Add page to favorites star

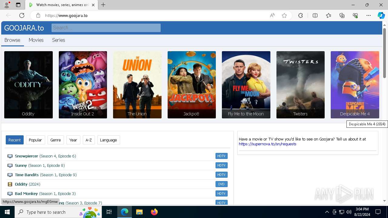[x=284, y=15]
